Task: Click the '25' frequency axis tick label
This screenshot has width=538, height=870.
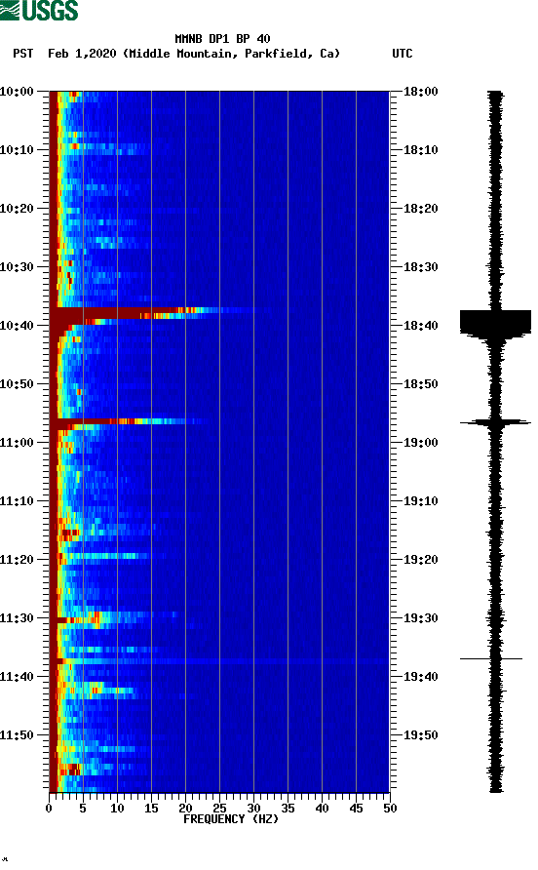Action: [219, 809]
